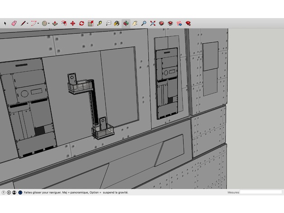Open the Extension Manager ruby icon
284x213 pixels.
188,23
